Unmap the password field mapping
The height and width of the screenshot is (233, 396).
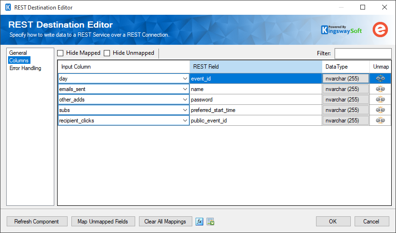coord(380,100)
